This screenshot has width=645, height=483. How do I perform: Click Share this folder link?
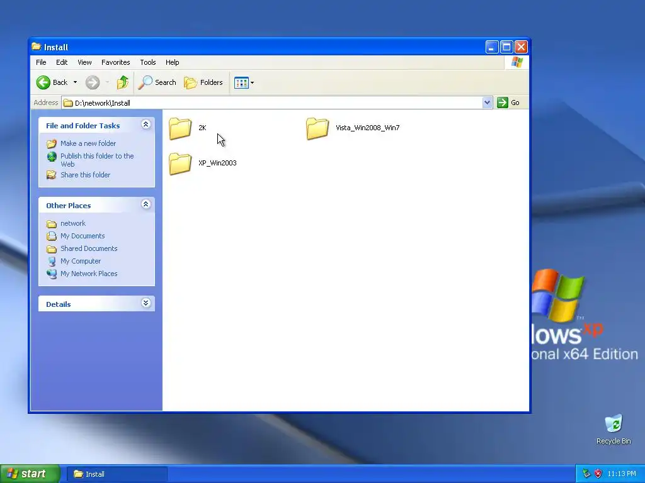point(85,175)
